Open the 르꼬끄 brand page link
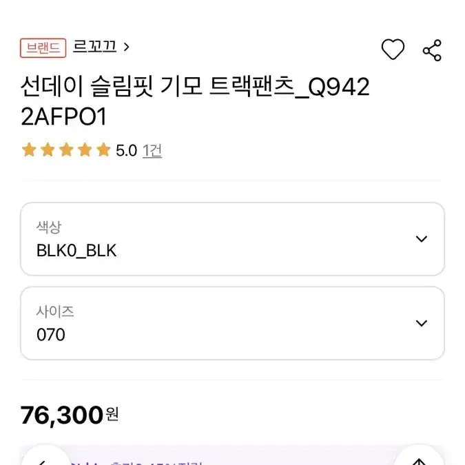The height and width of the screenshot is (465, 465). (x=94, y=47)
